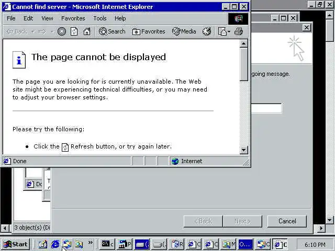
Task: Click the info icon beside page heading
Action: pyautogui.click(x=19, y=60)
